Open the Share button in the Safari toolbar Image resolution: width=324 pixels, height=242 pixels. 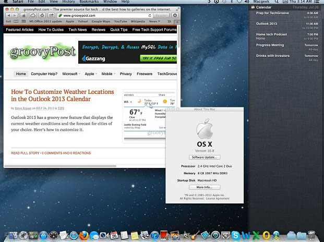coord(51,16)
